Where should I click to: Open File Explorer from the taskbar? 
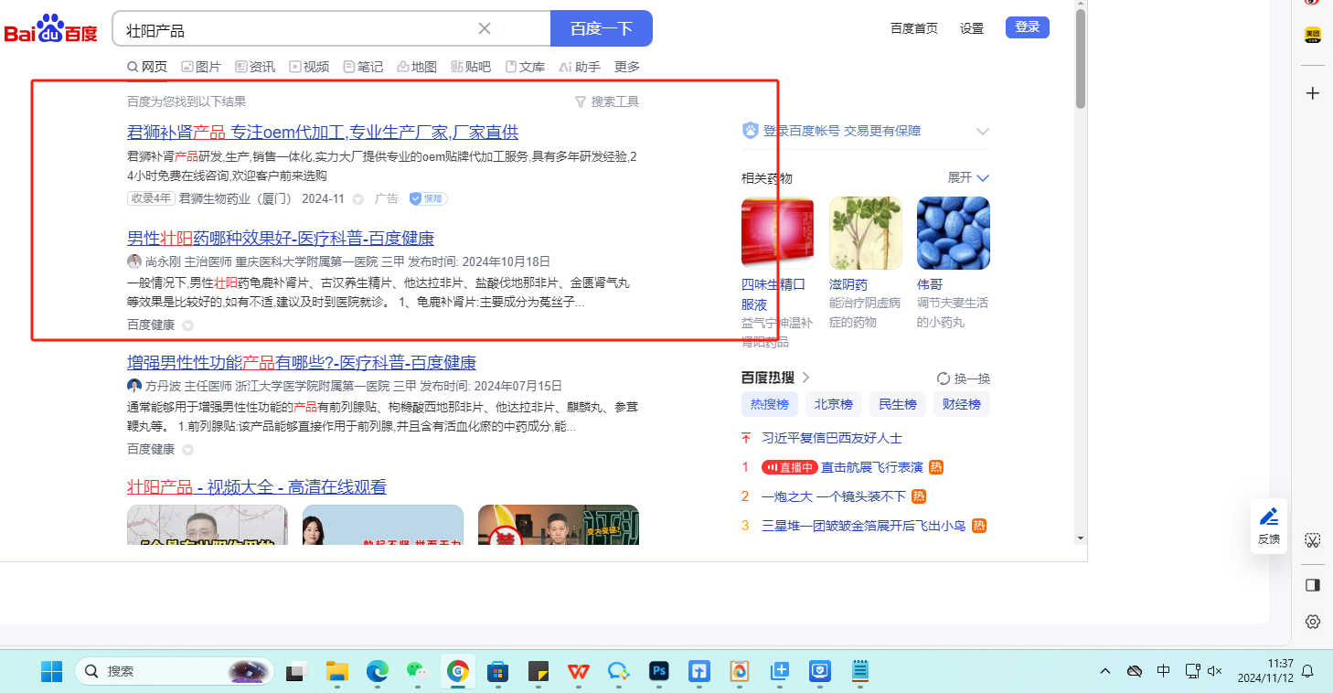point(337,671)
